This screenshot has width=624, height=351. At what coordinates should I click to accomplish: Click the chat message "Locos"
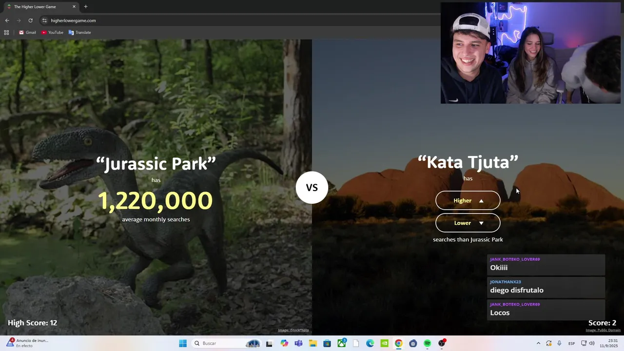[x=500, y=312]
